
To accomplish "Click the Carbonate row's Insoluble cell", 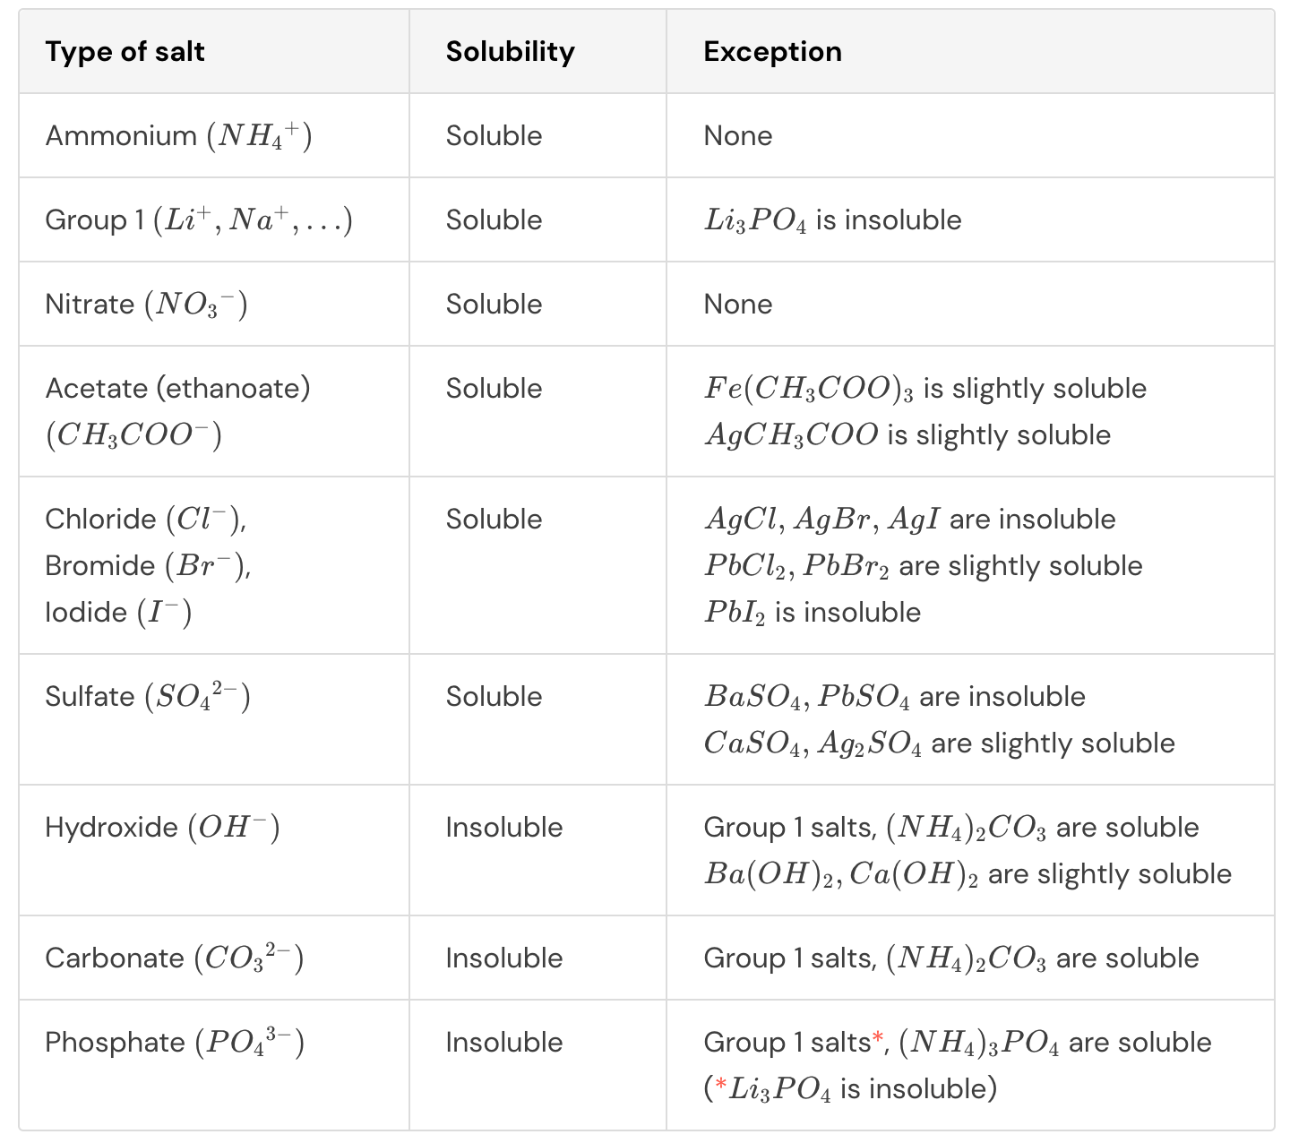I will tap(503, 958).
